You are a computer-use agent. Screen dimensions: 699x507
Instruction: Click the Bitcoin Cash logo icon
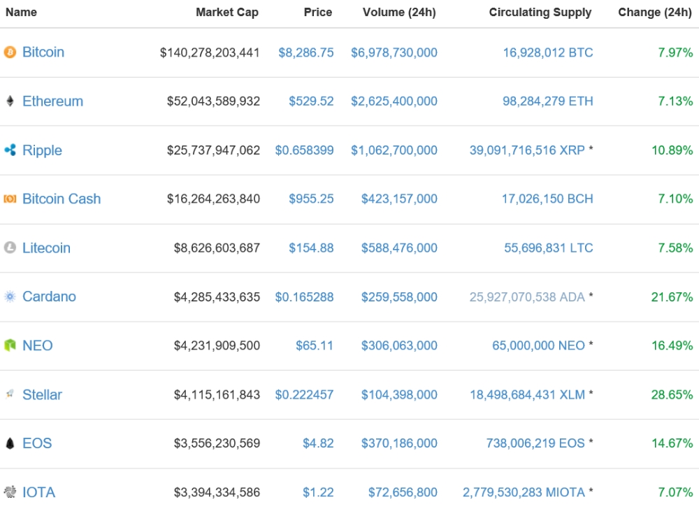pyautogui.click(x=10, y=199)
